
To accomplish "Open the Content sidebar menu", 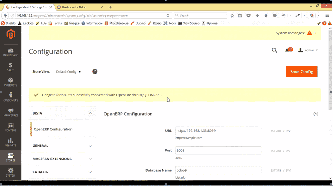I will 11,127.
